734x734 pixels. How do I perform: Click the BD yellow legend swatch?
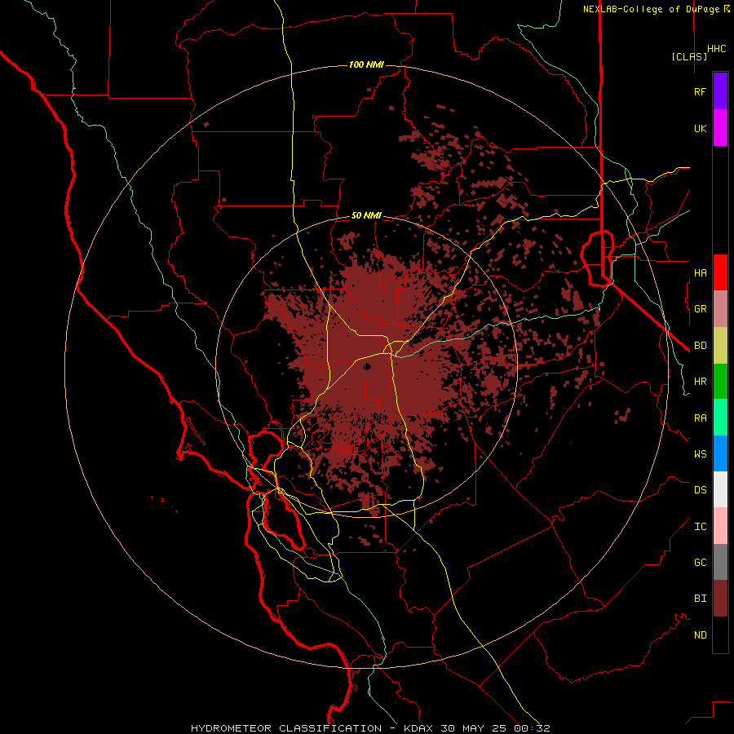tap(720, 346)
